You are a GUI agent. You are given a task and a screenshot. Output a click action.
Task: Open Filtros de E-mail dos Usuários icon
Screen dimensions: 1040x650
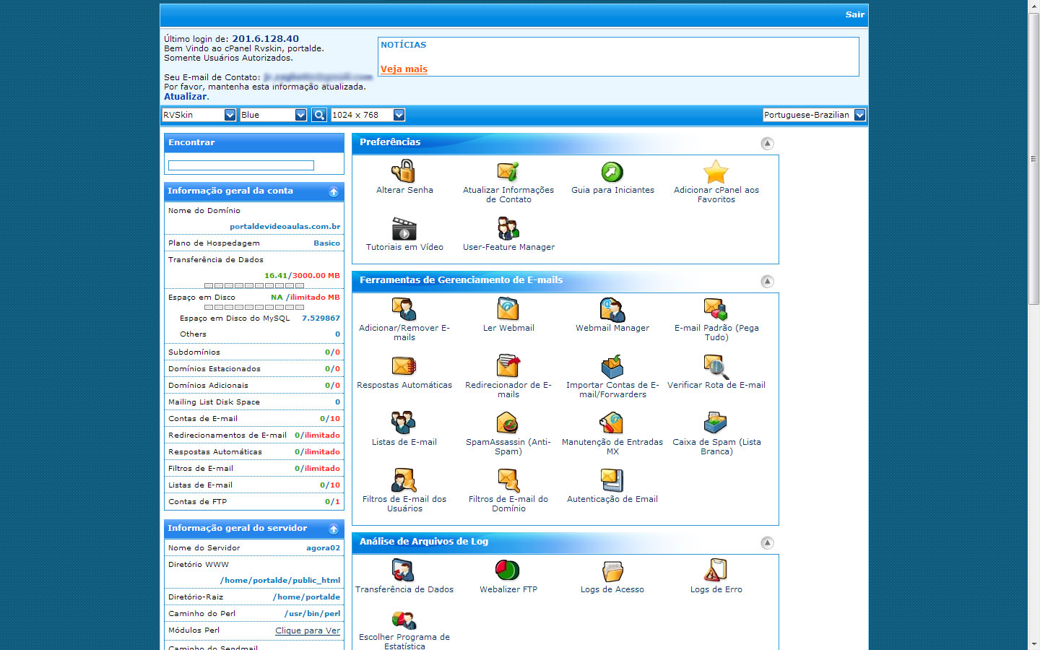pos(404,480)
